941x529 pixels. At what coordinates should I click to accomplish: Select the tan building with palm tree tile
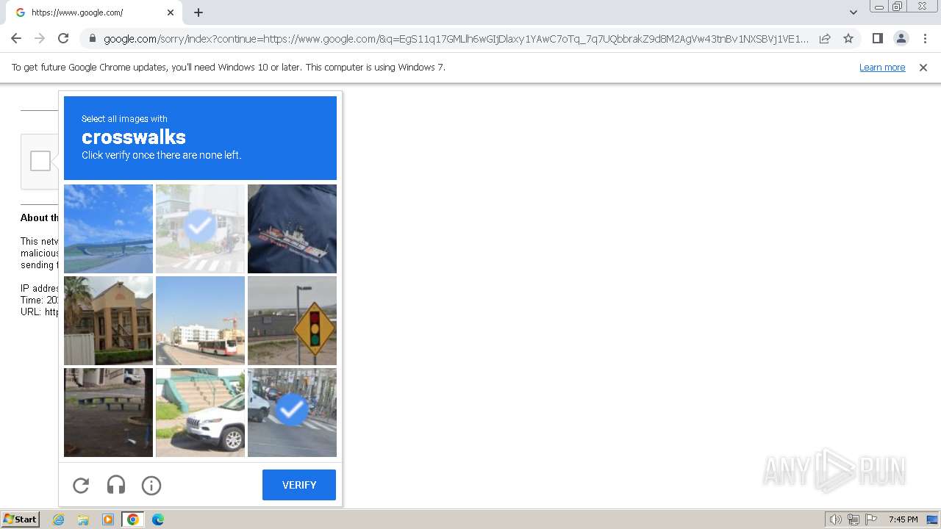coord(108,320)
